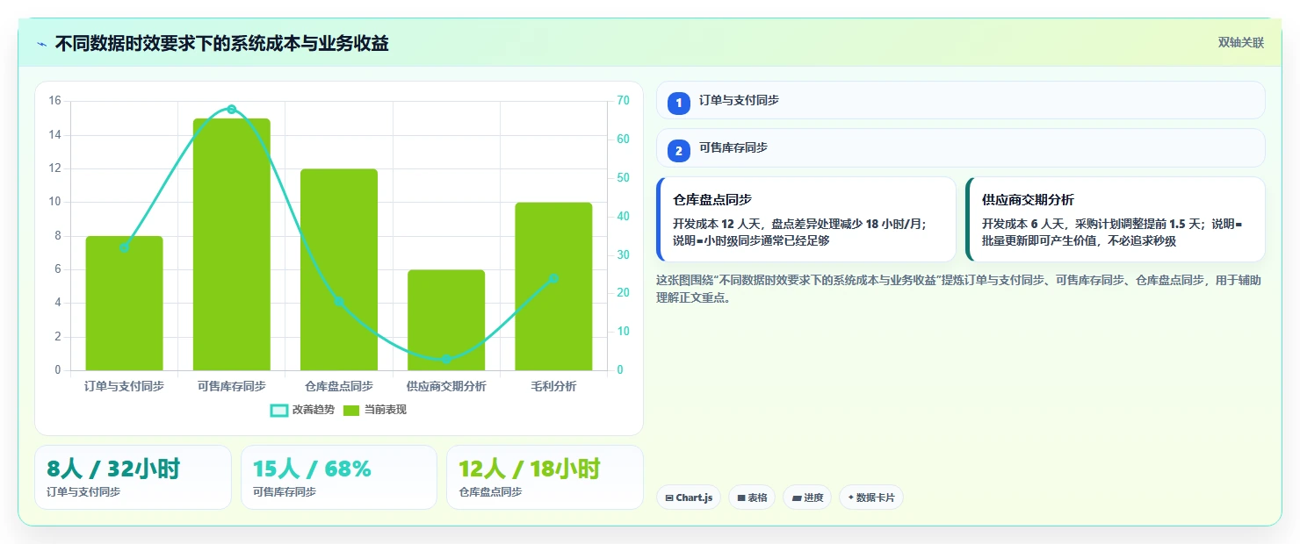This screenshot has height=544, width=1300.
Task: Select numbered badge 2 for 可售库存同步
Action: (678, 150)
